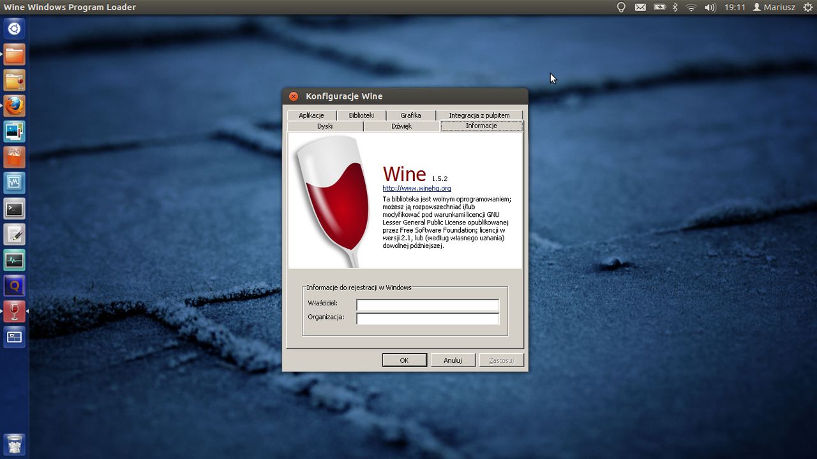Switch to the Aplikacje tab
Screen dimensions: 817x459
click(311, 115)
